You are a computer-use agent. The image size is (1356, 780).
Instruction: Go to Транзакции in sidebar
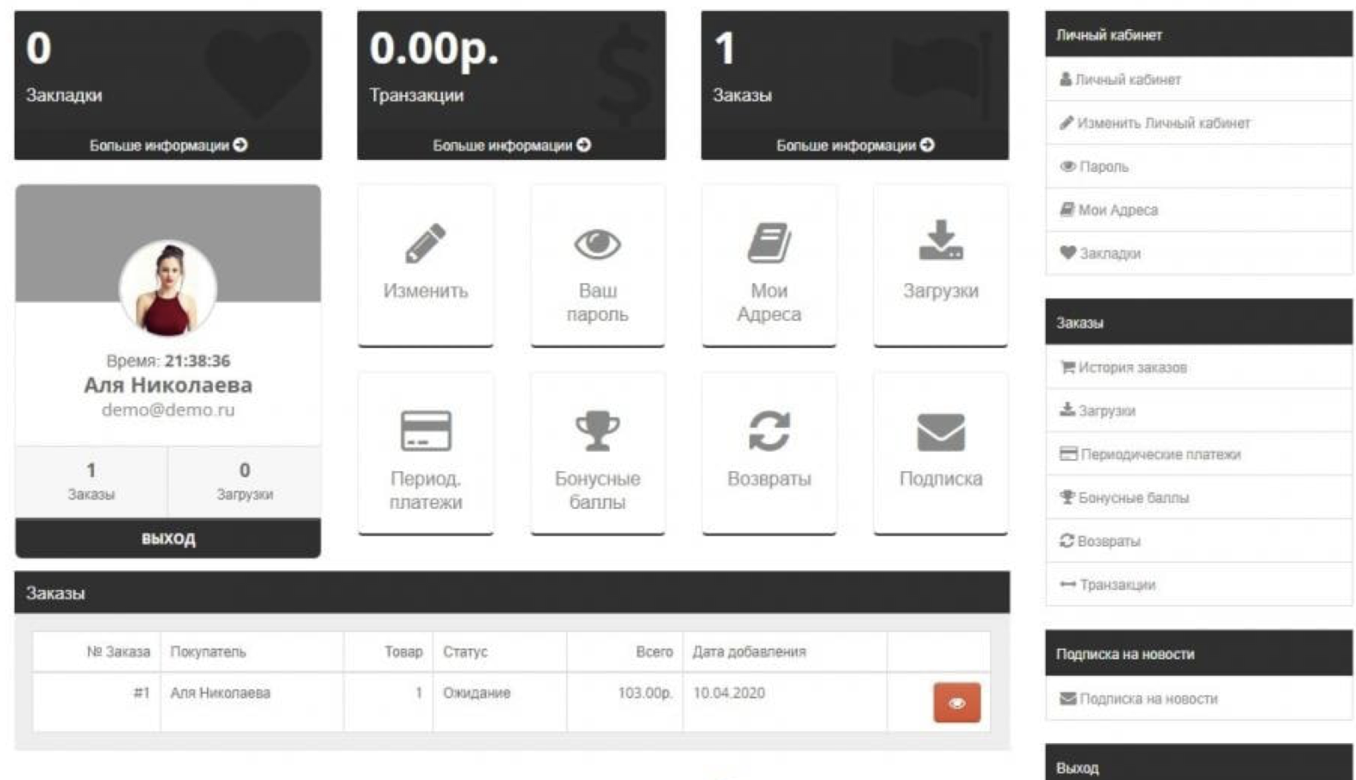[1117, 585]
